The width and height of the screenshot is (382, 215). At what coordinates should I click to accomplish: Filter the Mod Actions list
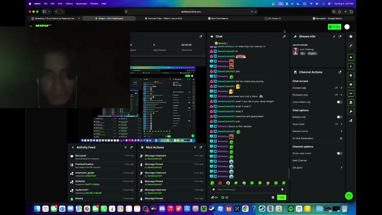coord(195,148)
